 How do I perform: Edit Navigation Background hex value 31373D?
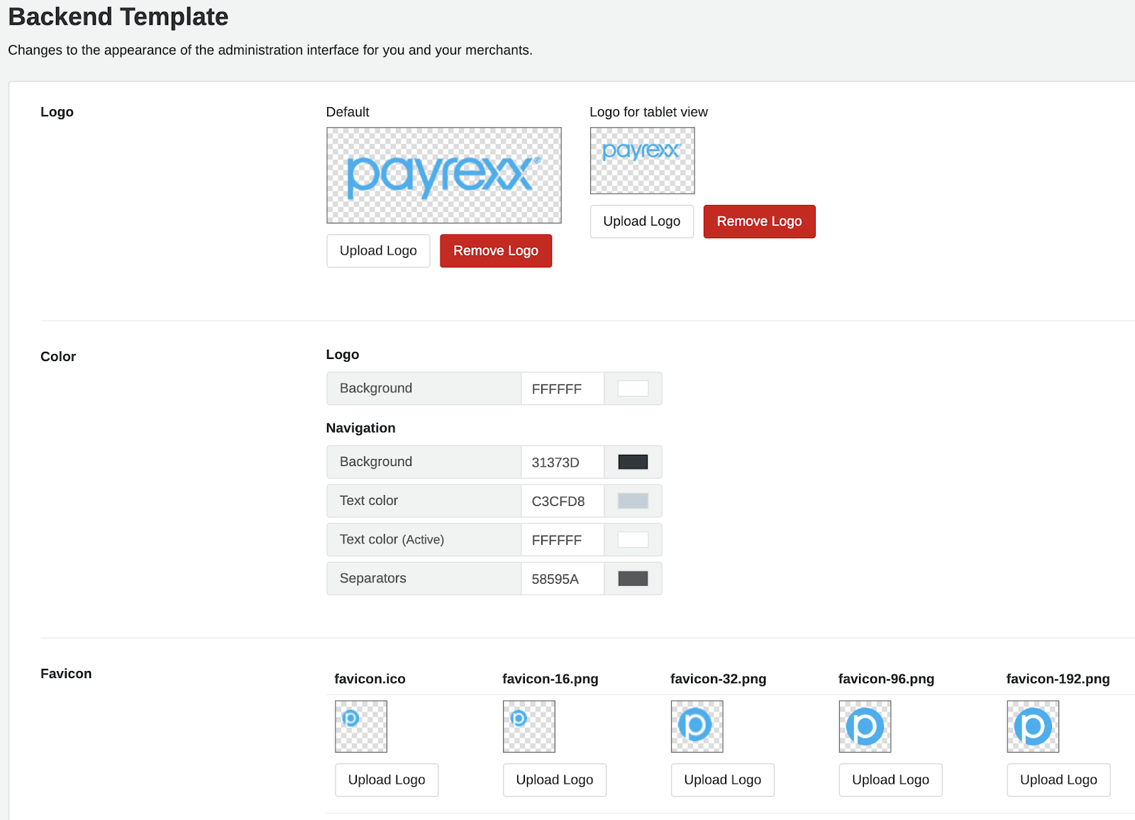coord(563,462)
